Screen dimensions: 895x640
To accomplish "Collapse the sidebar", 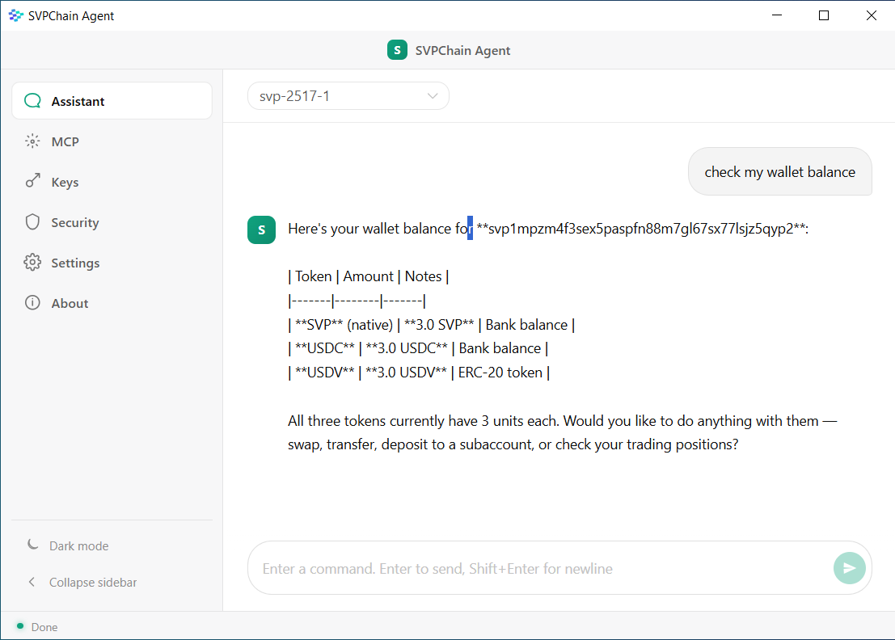I will (112, 583).
